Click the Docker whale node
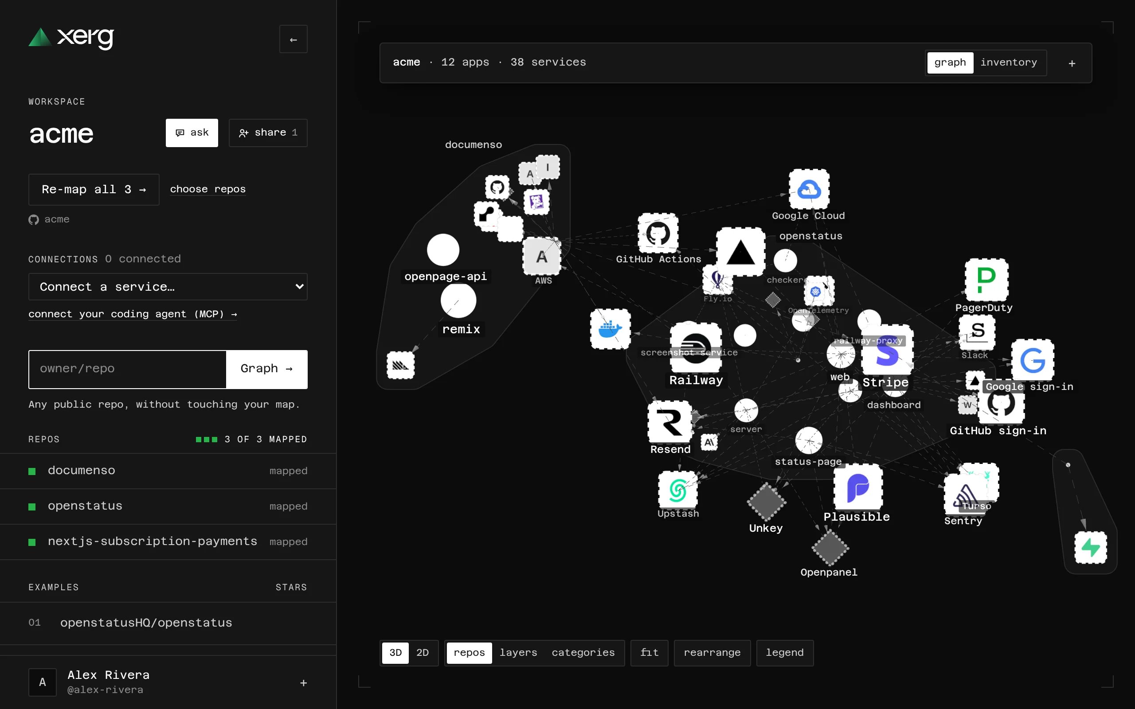 610,329
